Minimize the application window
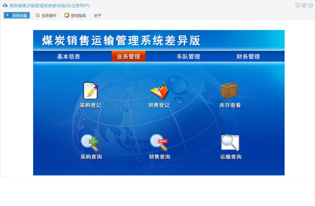 coord(298,5)
